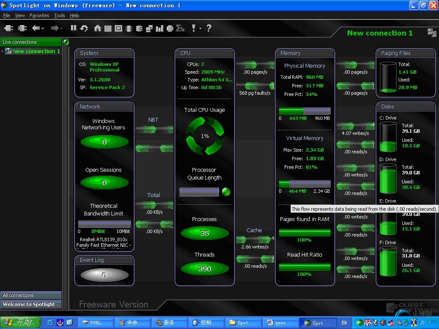Open the Tools menu

click(59, 15)
